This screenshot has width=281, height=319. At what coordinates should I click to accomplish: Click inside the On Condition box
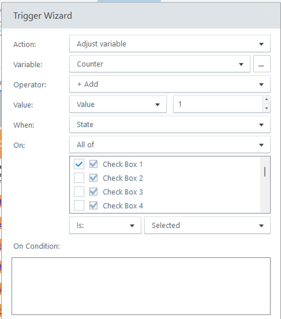141,286
